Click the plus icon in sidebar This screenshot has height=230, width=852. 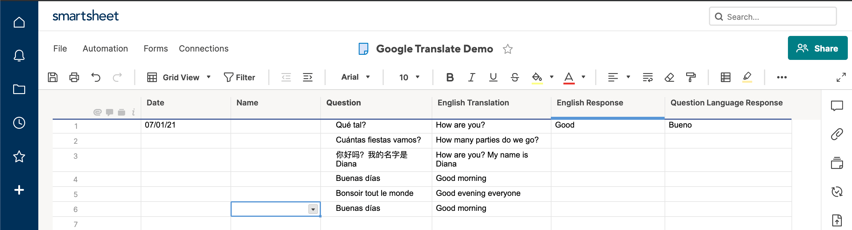coord(19,190)
